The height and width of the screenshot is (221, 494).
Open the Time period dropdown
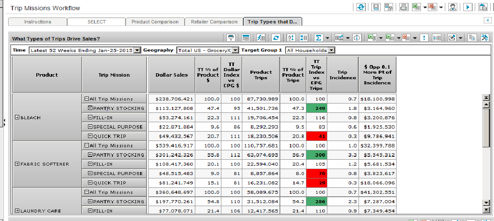(x=137, y=50)
